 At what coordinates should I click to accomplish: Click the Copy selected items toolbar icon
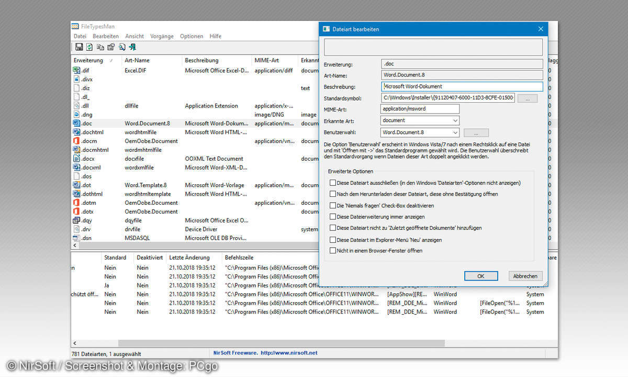coord(100,47)
